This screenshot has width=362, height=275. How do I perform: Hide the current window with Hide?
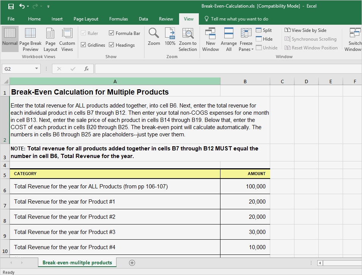(x=264, y=39)
